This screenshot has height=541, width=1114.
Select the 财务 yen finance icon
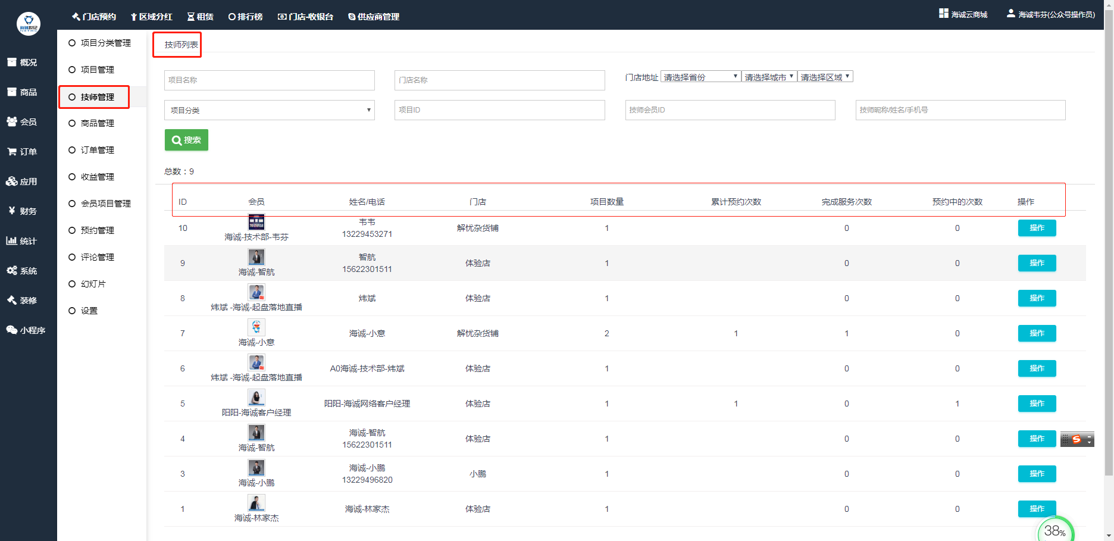tap(12, 211)
